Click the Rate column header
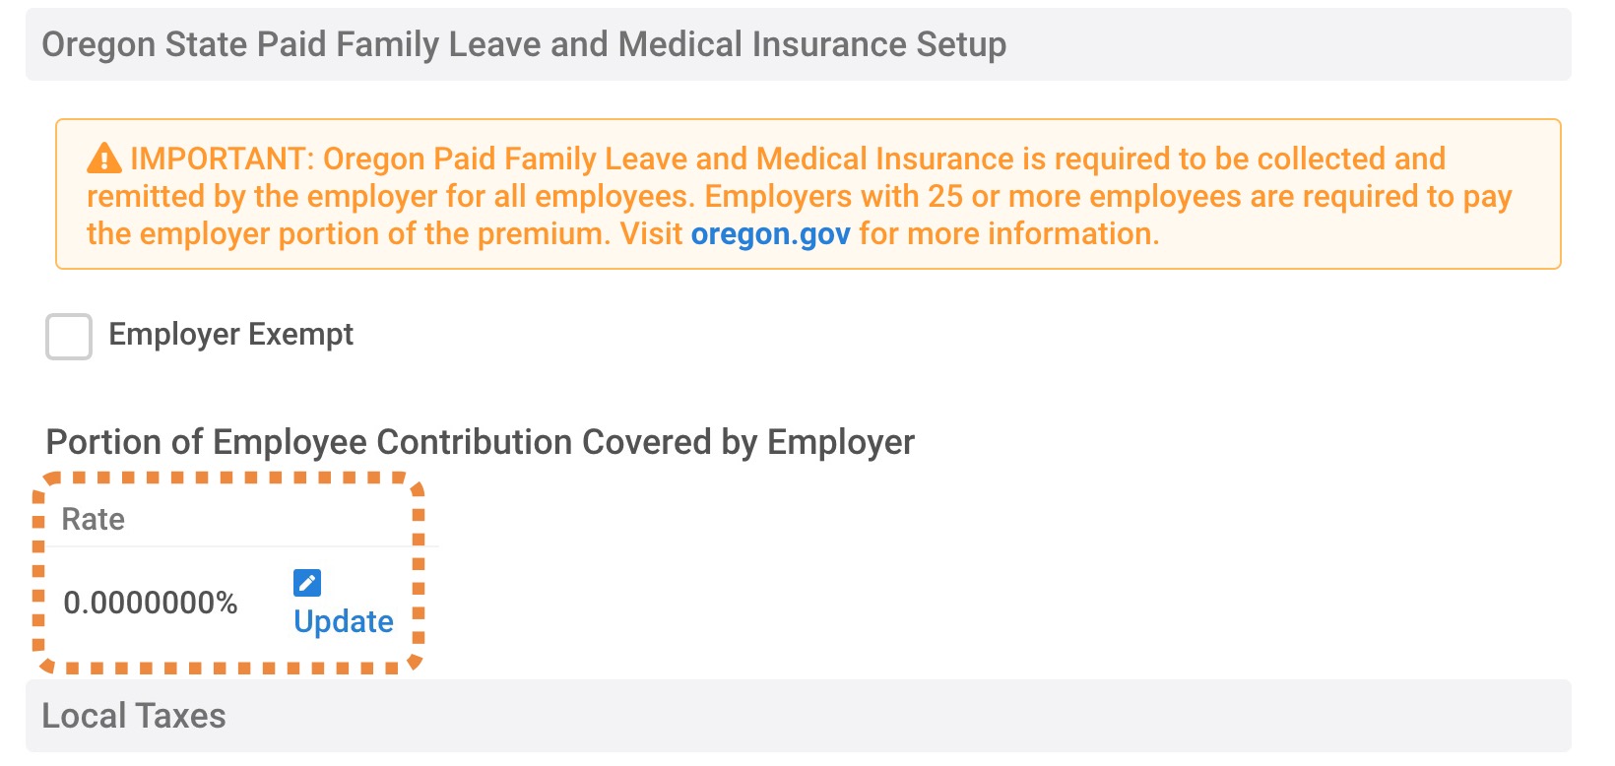Viewport: 1615px width, 766px height. click(x=94, y=519)
